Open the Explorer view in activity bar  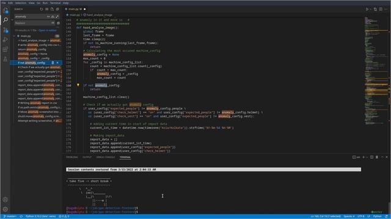click(5, 10)
